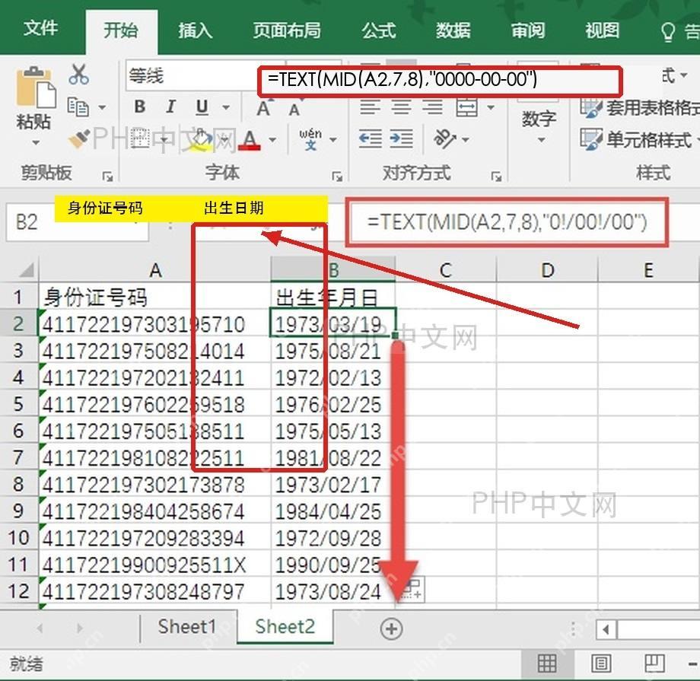Screen dimensions: 700x681
Task: Select cell containing 1984/04/25
Action: pos(332,511)
